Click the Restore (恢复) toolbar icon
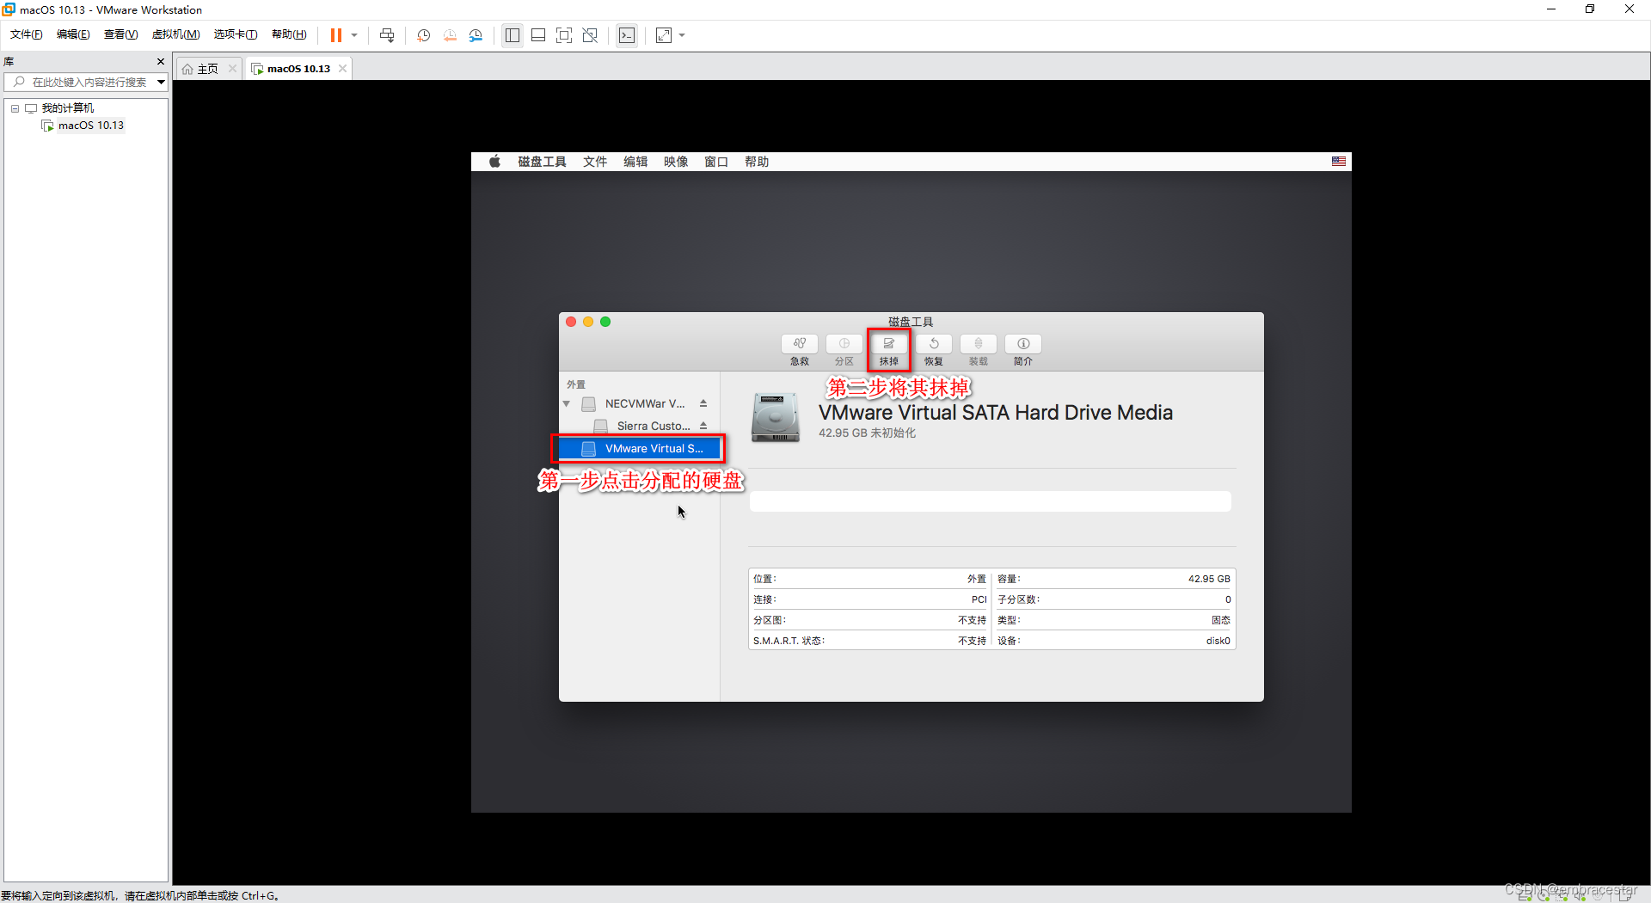The image size is (1651, 903). 934,343
